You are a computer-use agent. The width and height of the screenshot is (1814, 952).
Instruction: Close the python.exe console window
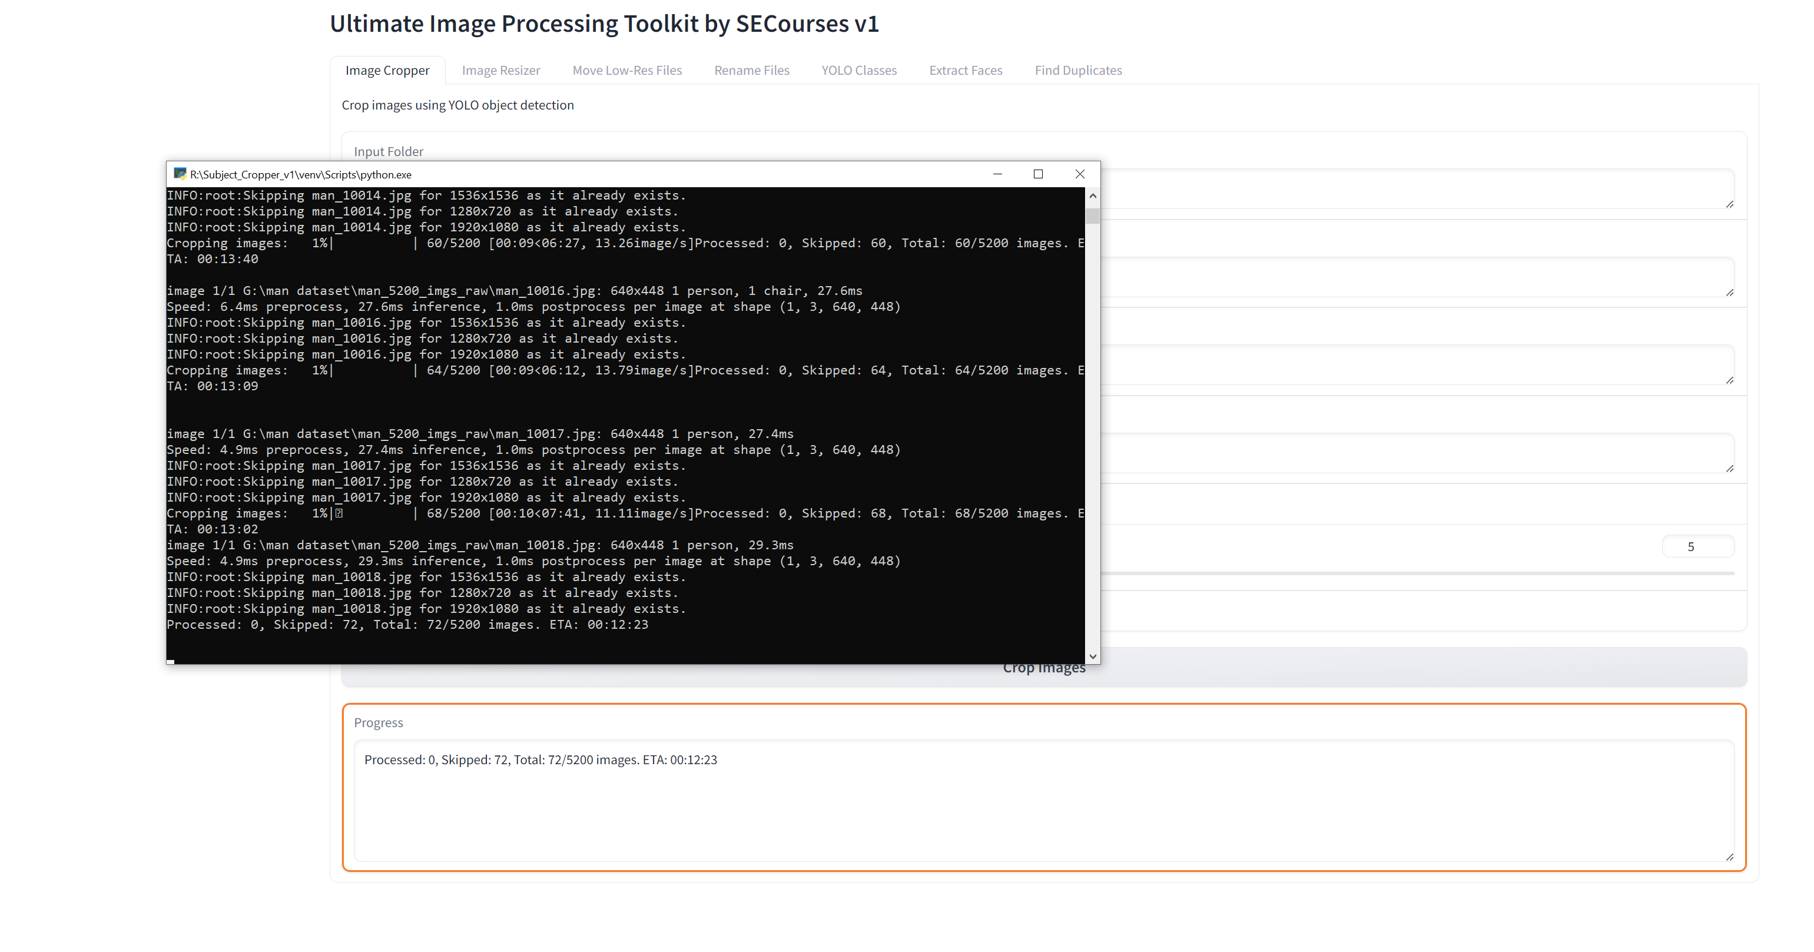tap(1080, 174)
